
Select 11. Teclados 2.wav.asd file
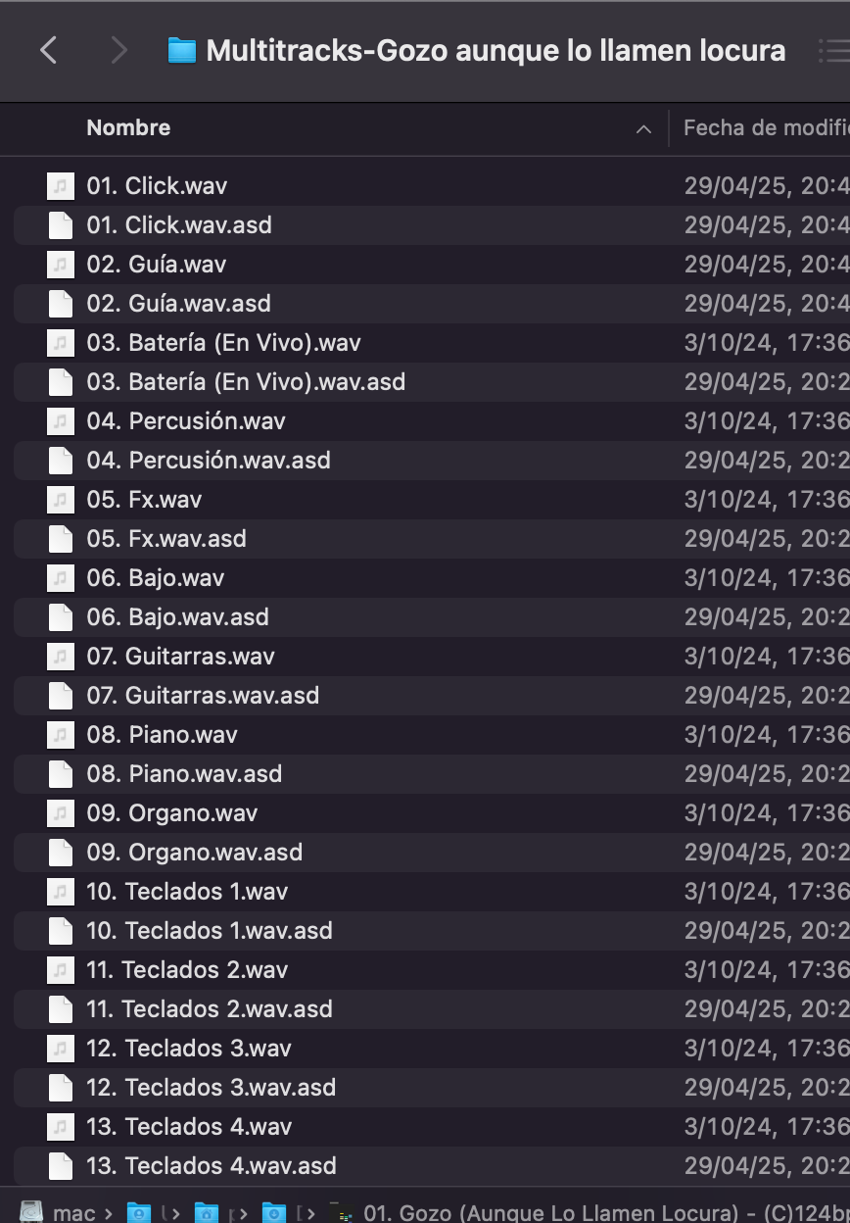432,1009
